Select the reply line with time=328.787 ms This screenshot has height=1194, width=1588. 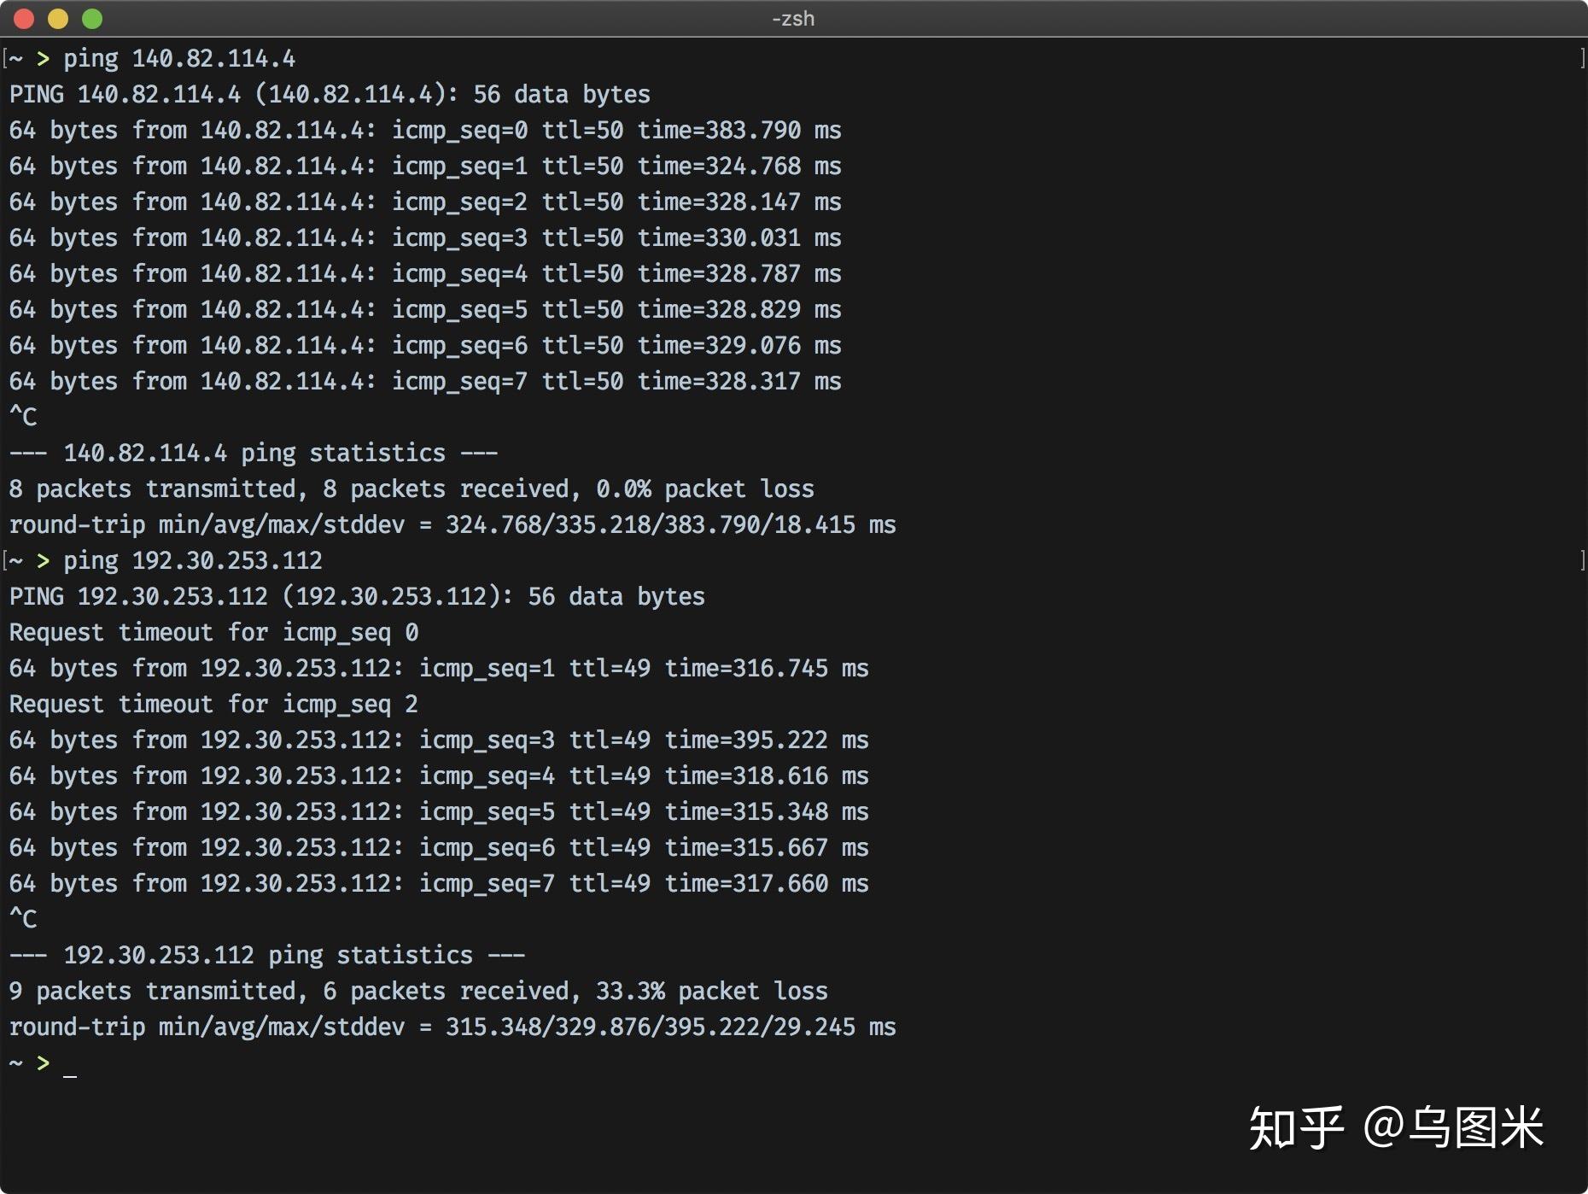425,273
